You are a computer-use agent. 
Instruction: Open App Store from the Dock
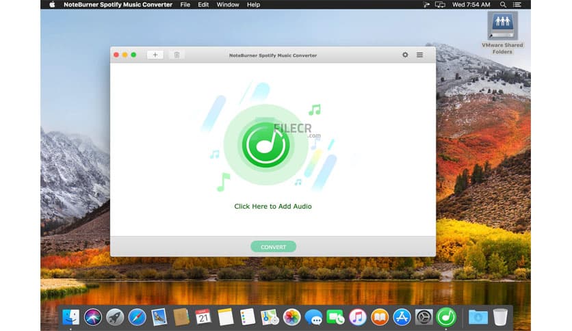(402, 317)
